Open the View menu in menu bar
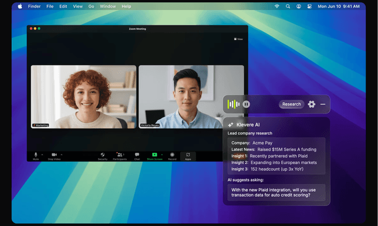The height and width of the screenshot is (226, 378). [77, 6]
